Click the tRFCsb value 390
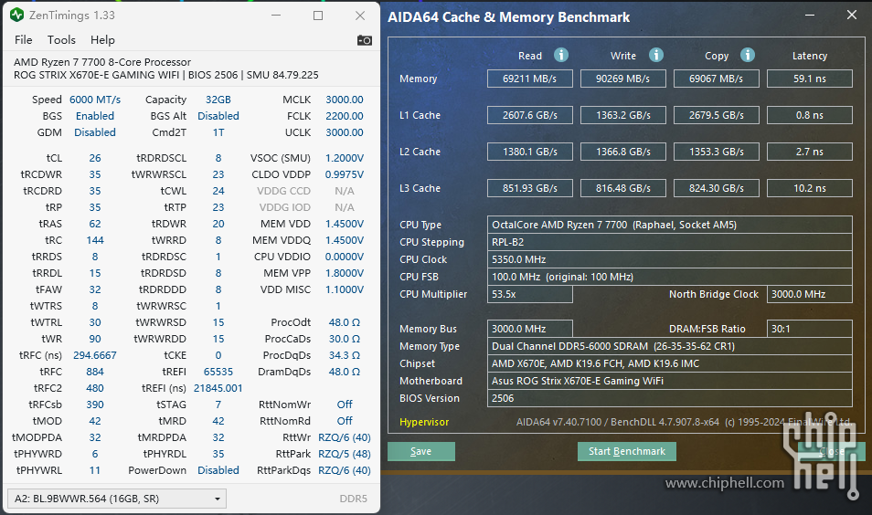 click(x=94, y=405)
